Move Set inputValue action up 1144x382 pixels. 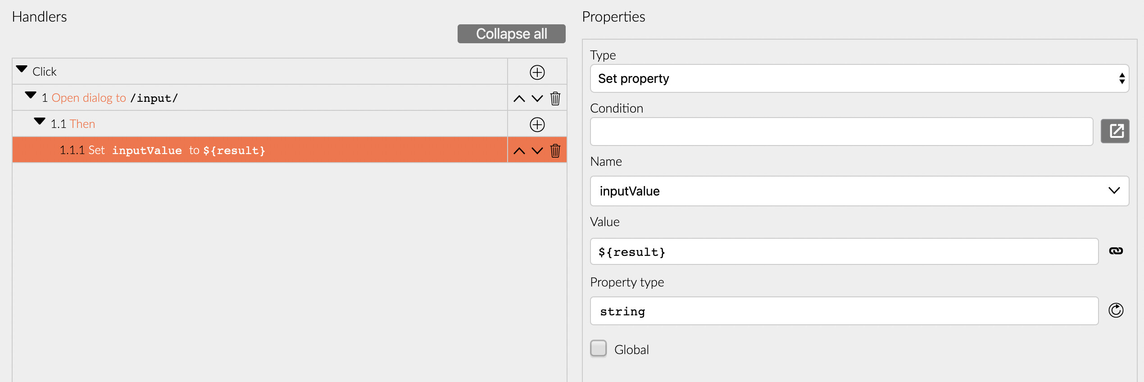(x=519, y=150)
